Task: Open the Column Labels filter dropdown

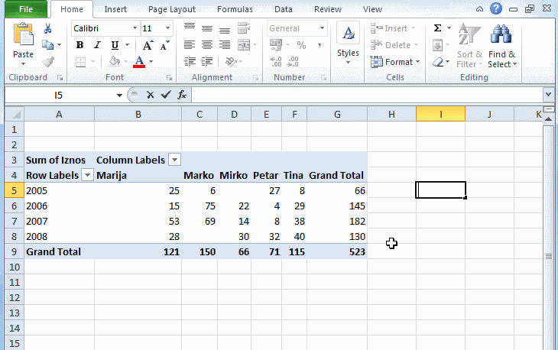Action: [x=175, y=160]
